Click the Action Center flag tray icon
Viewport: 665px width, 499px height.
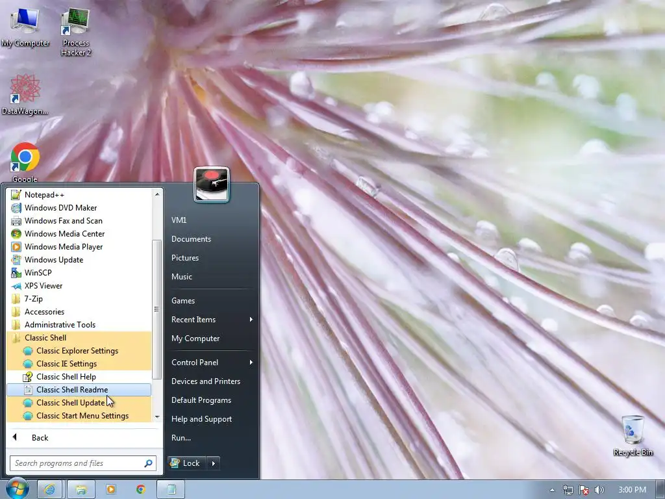(584, 490)
